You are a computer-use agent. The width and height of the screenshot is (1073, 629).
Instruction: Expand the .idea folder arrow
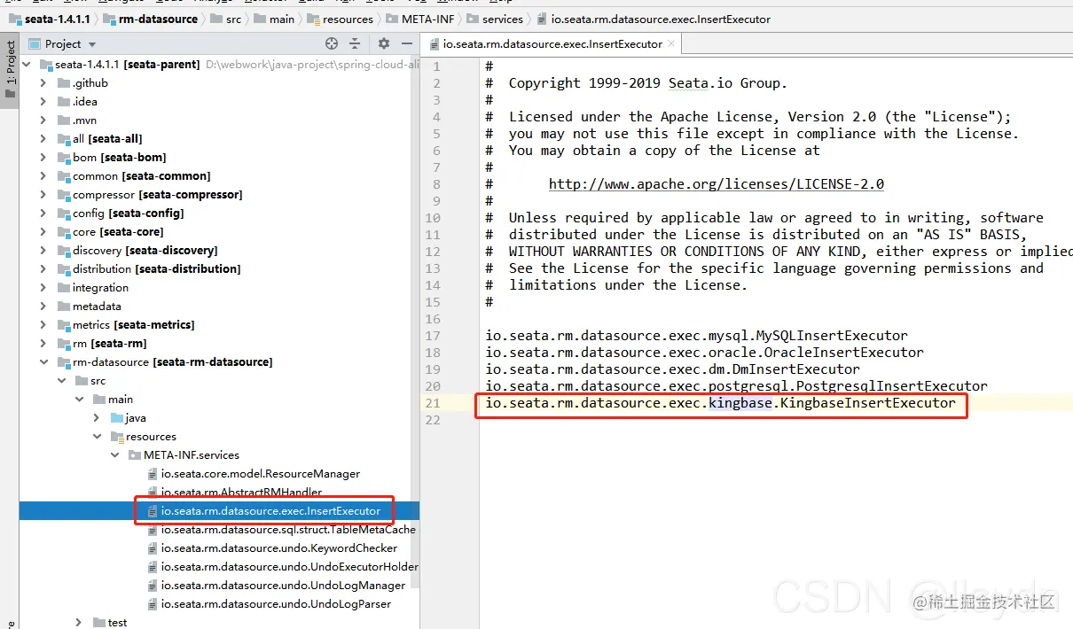[43, 102]
